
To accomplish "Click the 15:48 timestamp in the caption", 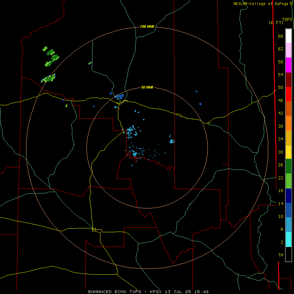I will coord(202,292).
